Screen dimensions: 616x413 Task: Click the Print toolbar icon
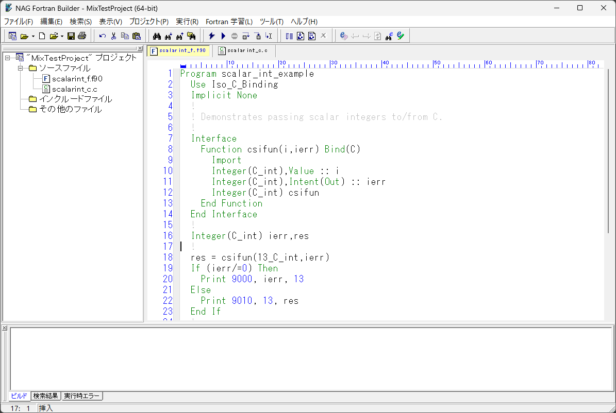pos(81,36)
